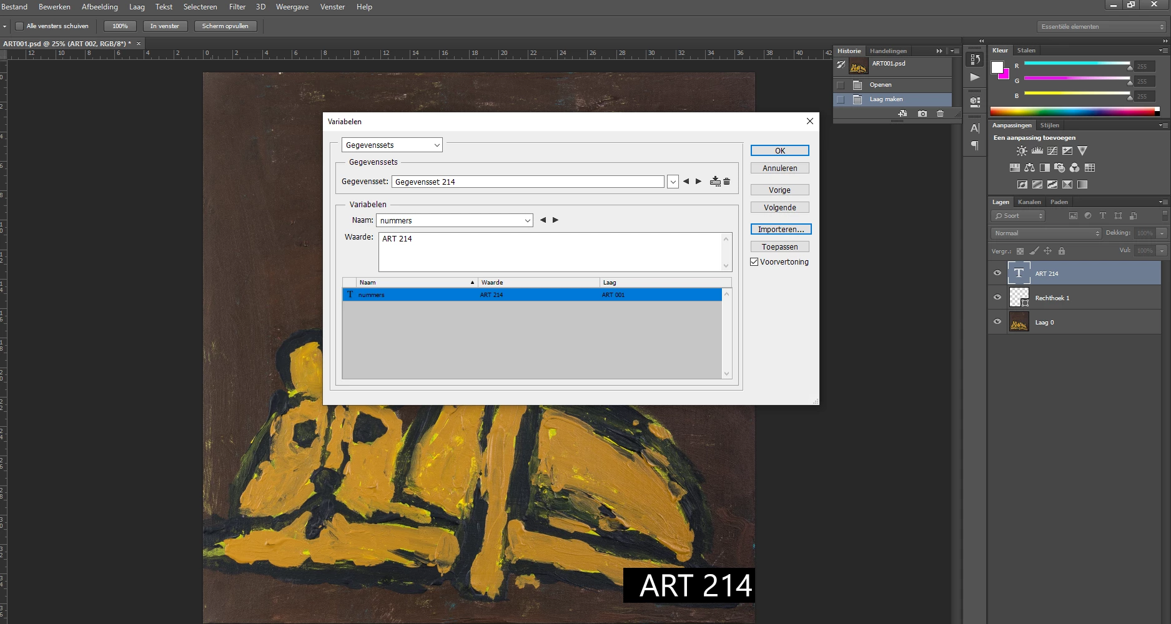Screen dimensions: 1171x624
Task: Add a Threshold adjustment
Action: tap(1052, 185)
